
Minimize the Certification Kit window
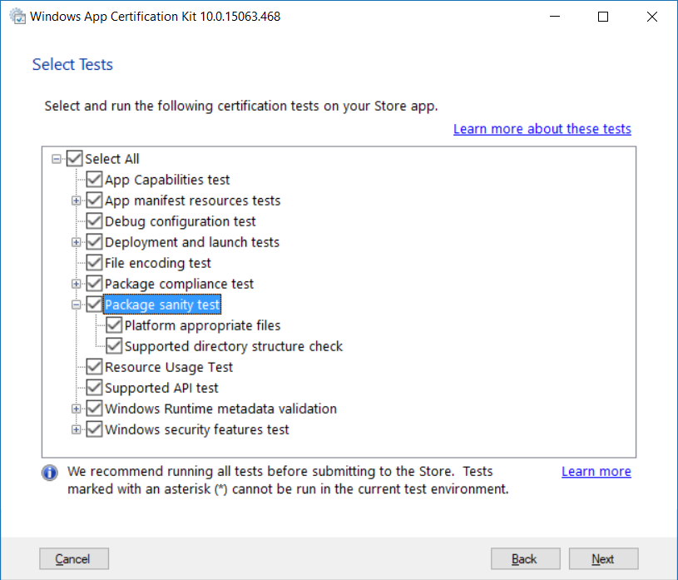[555, 17]
